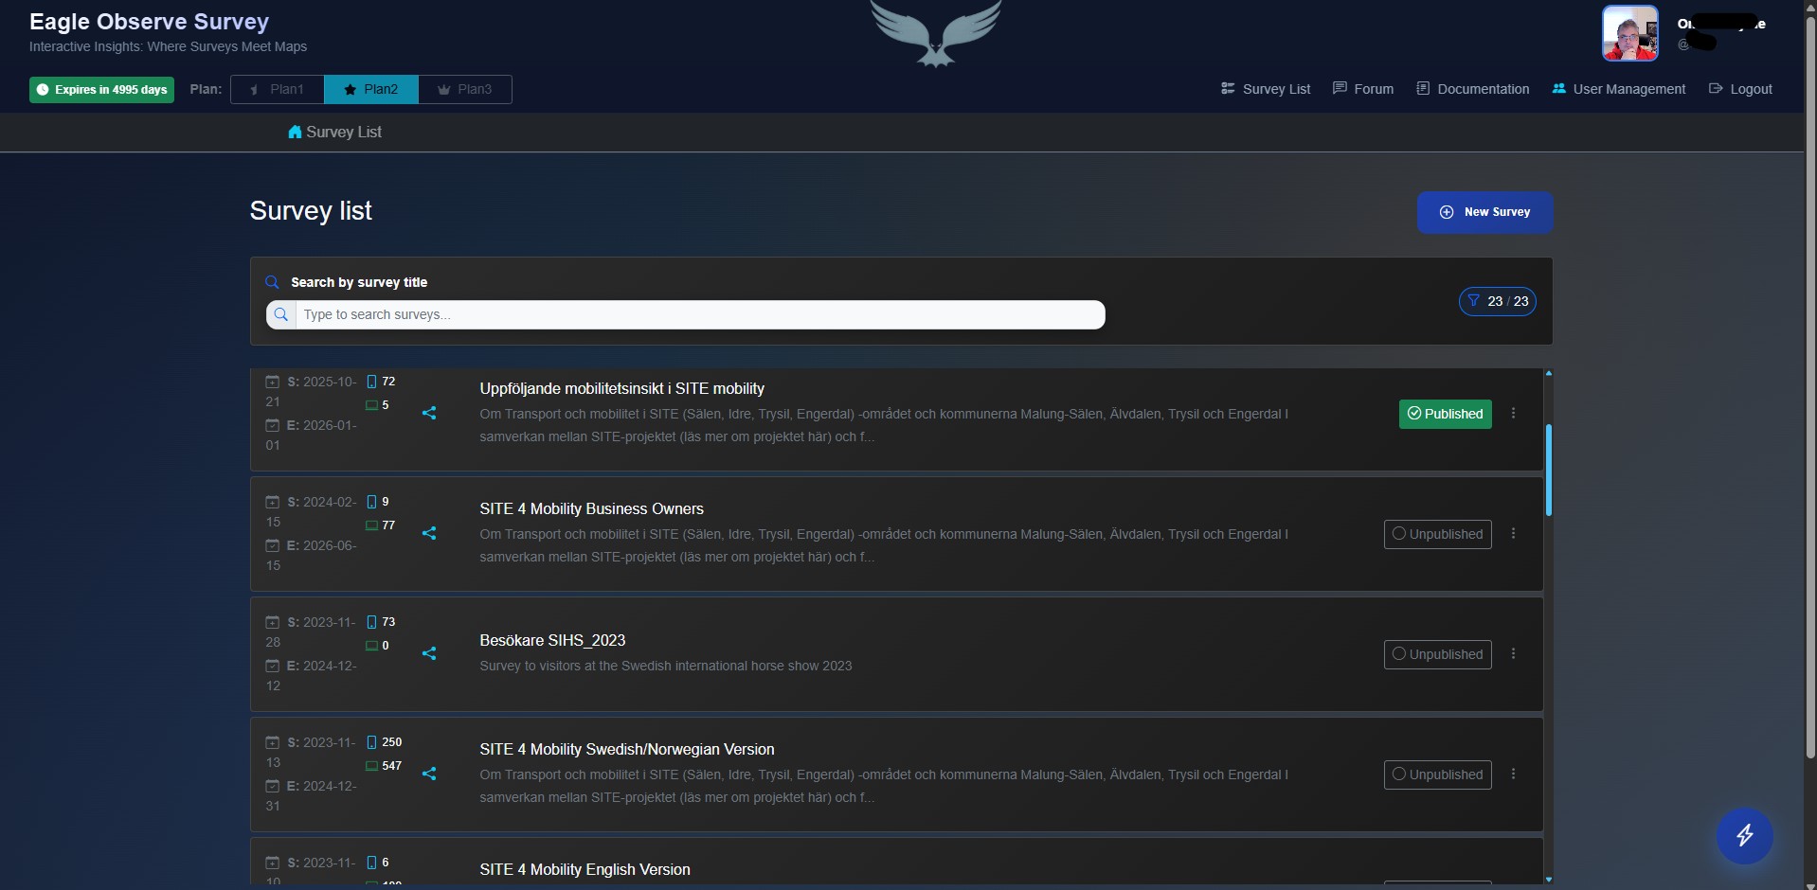Click the blue lightning bolt floating button
The image size is (1817, 890).
[1744, 835]
